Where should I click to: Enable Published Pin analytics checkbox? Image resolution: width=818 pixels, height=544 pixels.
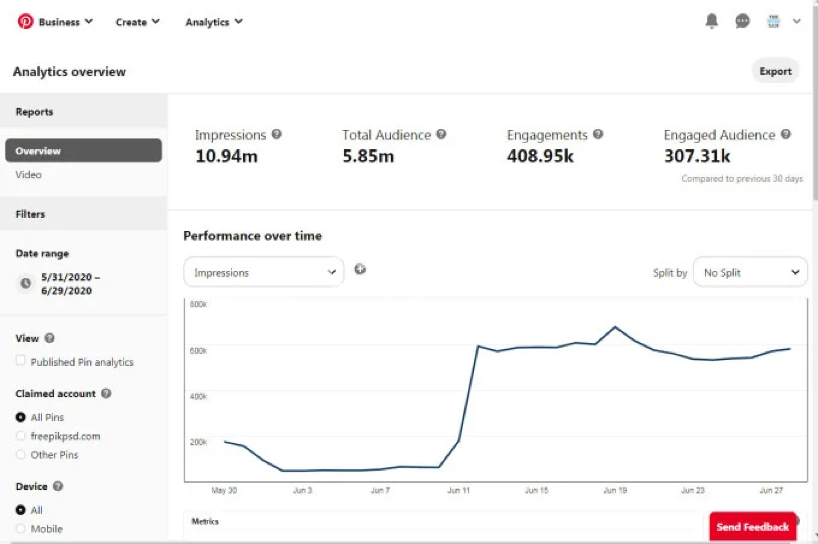coord(20,360)
